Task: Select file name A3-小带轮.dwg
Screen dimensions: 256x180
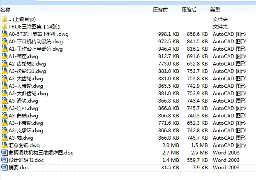Action: point(26,123)
